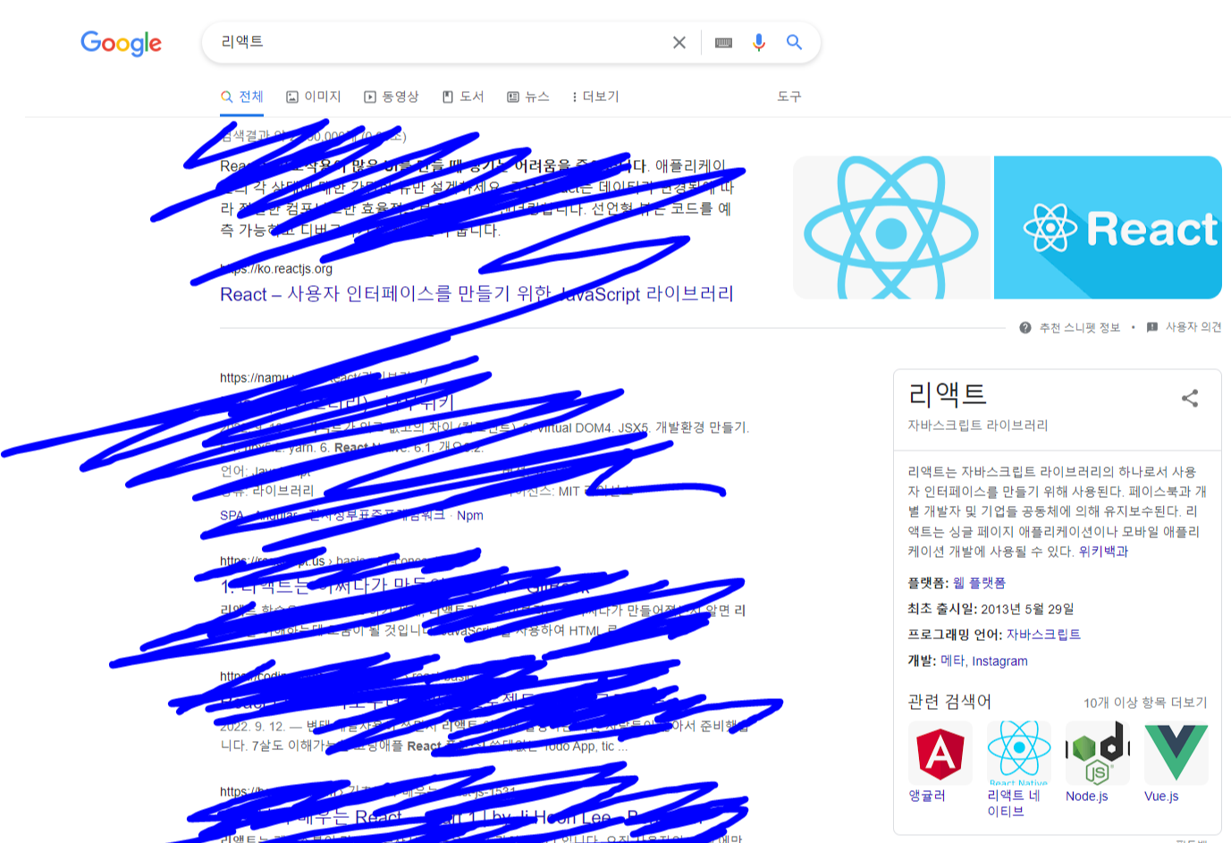Select the Node.js logo icon

[x=1098, y=753]
